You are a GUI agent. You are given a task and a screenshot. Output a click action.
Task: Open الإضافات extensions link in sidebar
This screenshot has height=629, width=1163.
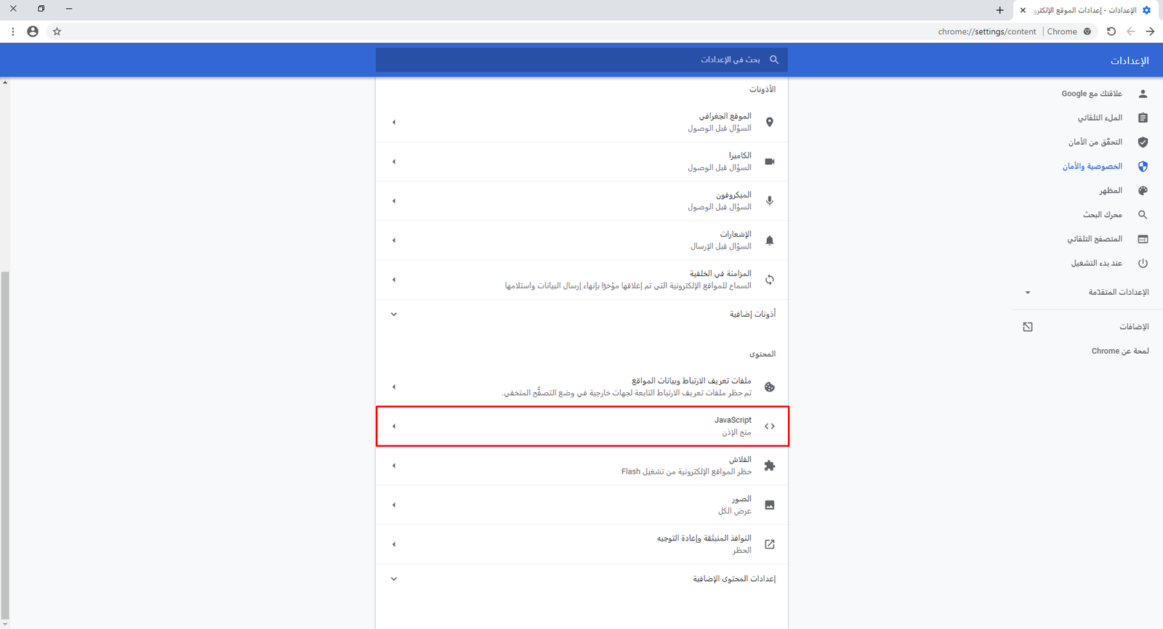click(x=1133, y=327)
